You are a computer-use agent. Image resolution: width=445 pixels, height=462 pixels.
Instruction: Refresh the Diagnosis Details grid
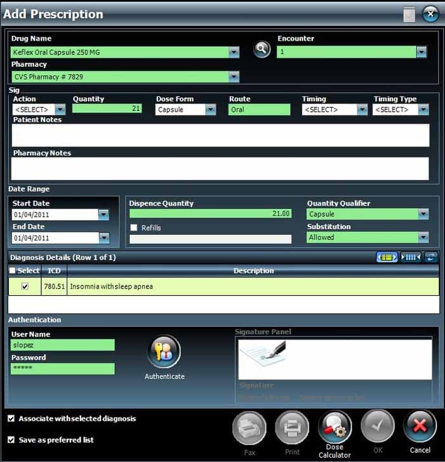(x=431, y=258)
